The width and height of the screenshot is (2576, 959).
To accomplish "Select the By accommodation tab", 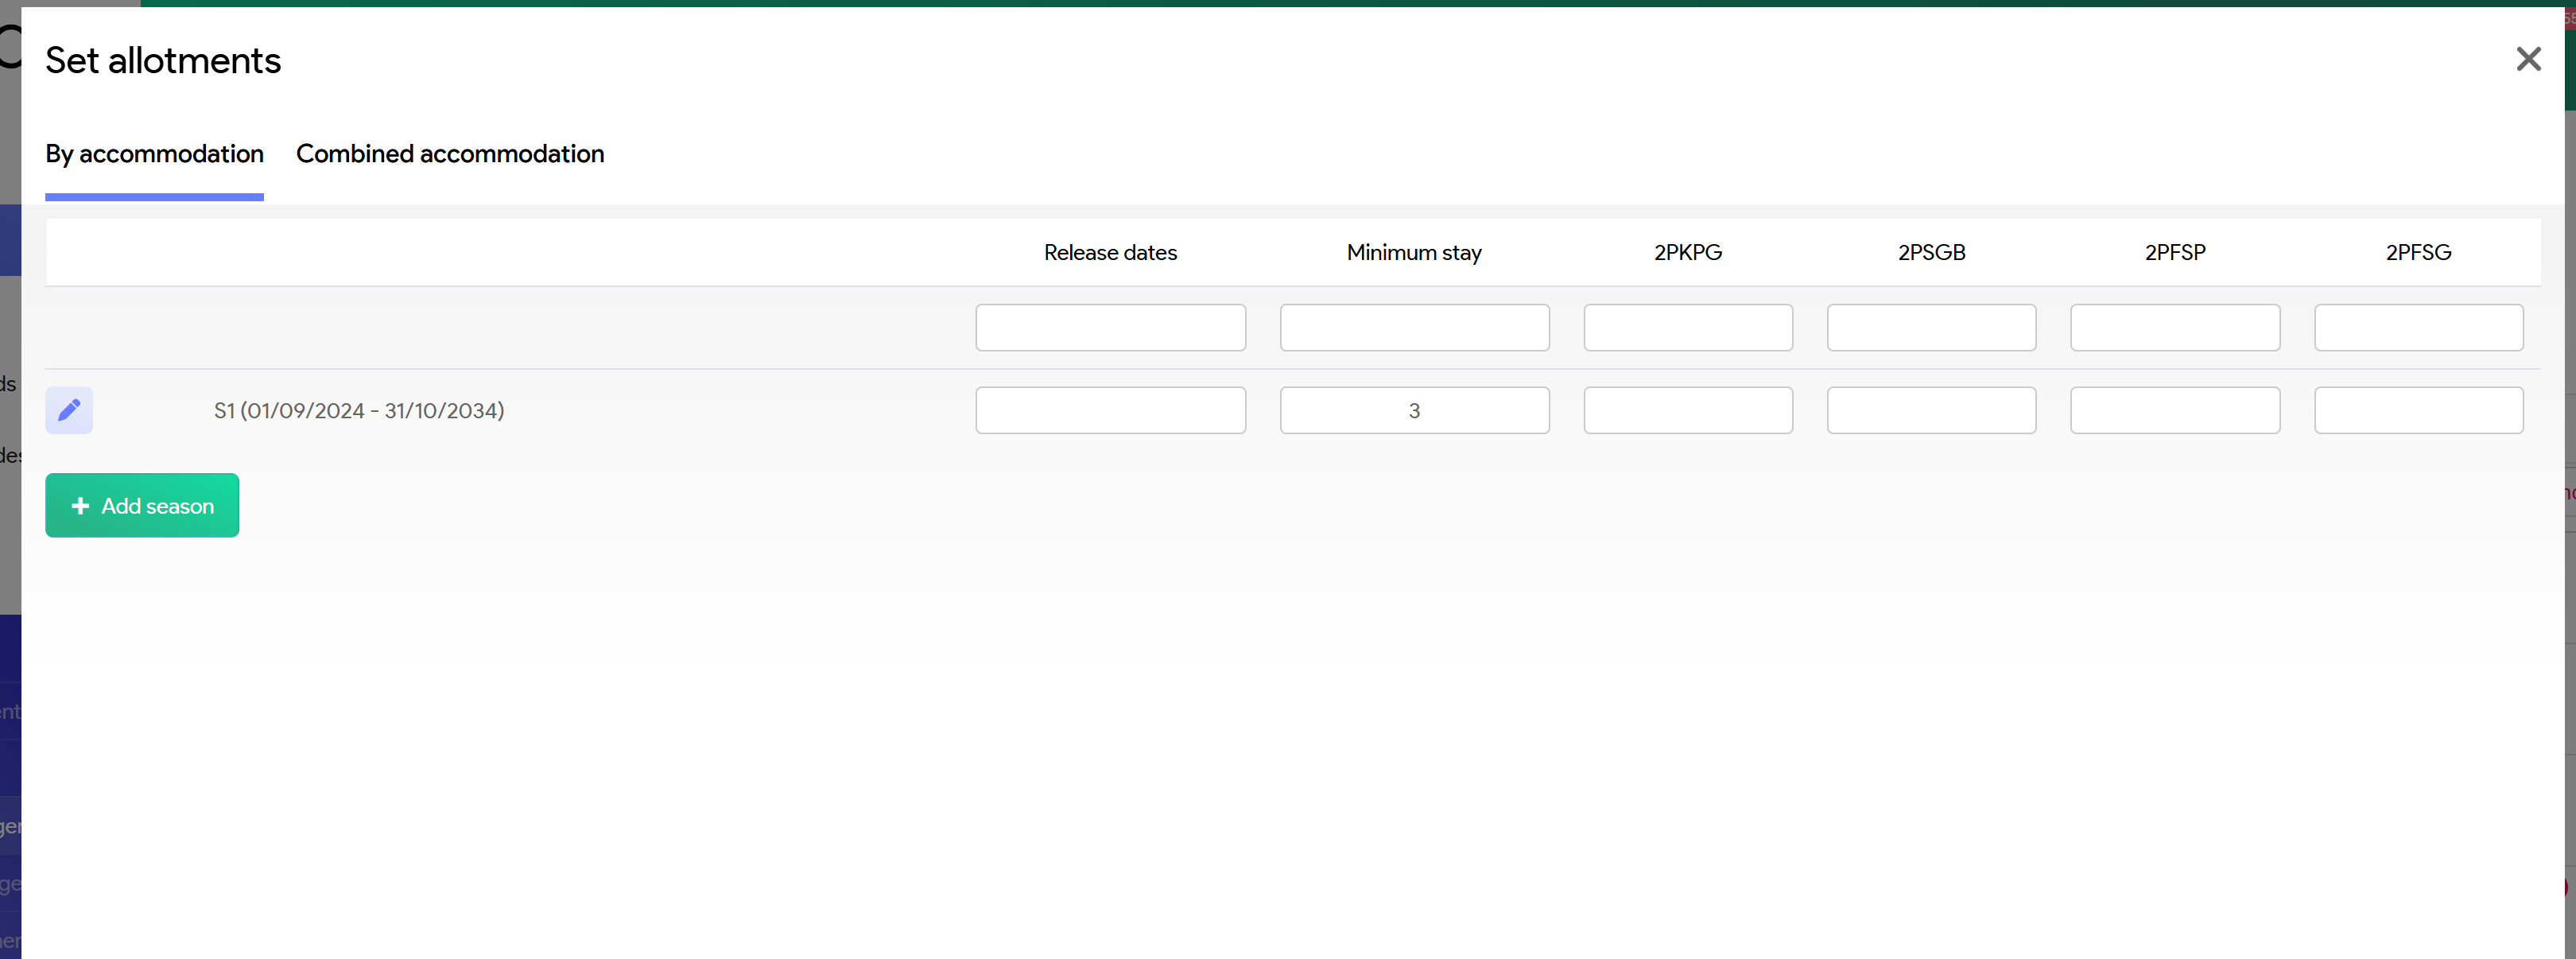I will 154,154.
